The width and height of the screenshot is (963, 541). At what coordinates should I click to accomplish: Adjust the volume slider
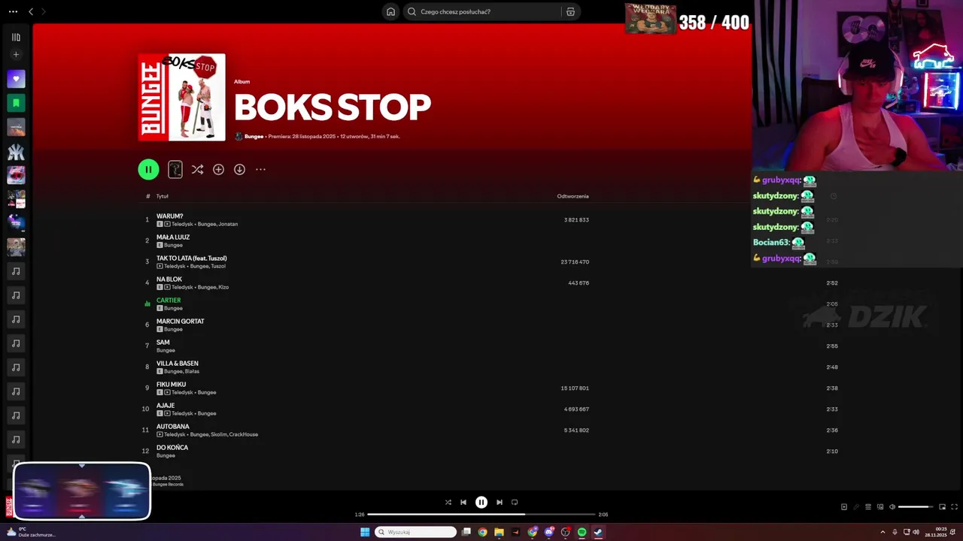[x=916, y=507]
